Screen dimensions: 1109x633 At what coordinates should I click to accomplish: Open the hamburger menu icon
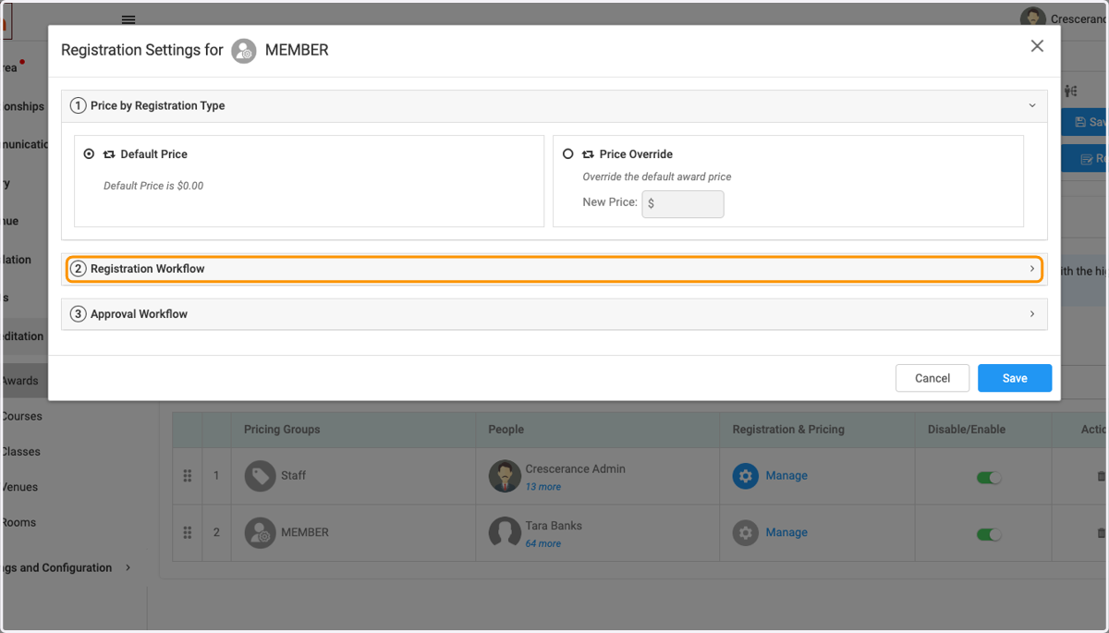click(128, 19)
